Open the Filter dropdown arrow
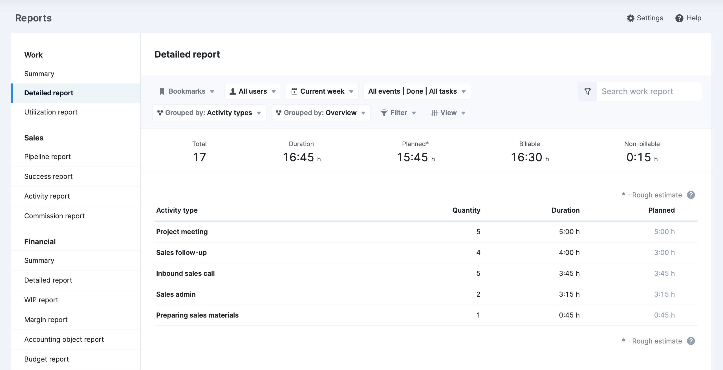The width and height of the screenshot is (723, 370). (x=414, y=113)
